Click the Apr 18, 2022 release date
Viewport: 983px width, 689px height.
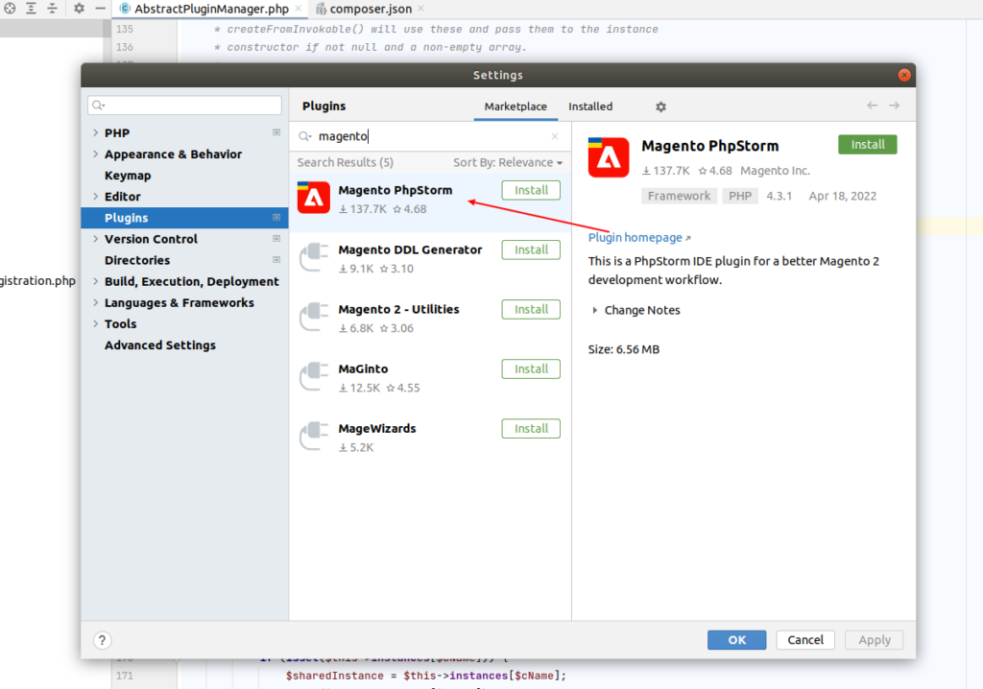(x=843, y=196)
